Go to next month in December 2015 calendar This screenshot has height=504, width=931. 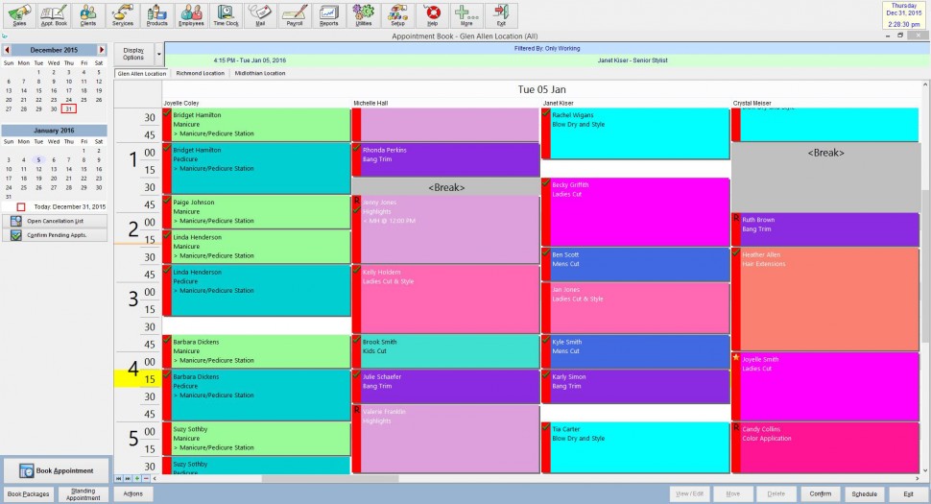pyautogui.click(x=102, y=49)
